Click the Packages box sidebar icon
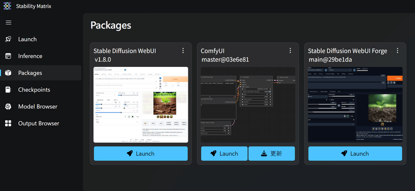This screenshot has height=191, width=415. pyautogui.click(x=8, y=73)
